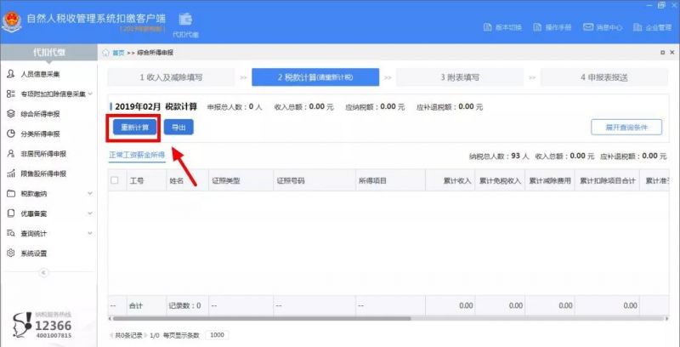Click 展开查询条件 to expand query filters

[626, 127]
